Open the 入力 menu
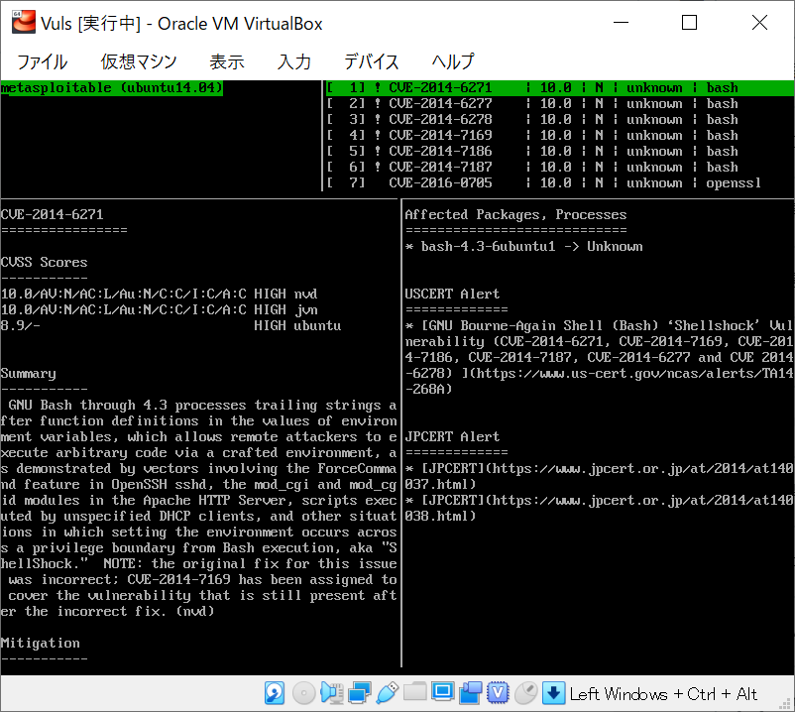The width and height of the screenshot is (795, 712). tap(293, 61)
